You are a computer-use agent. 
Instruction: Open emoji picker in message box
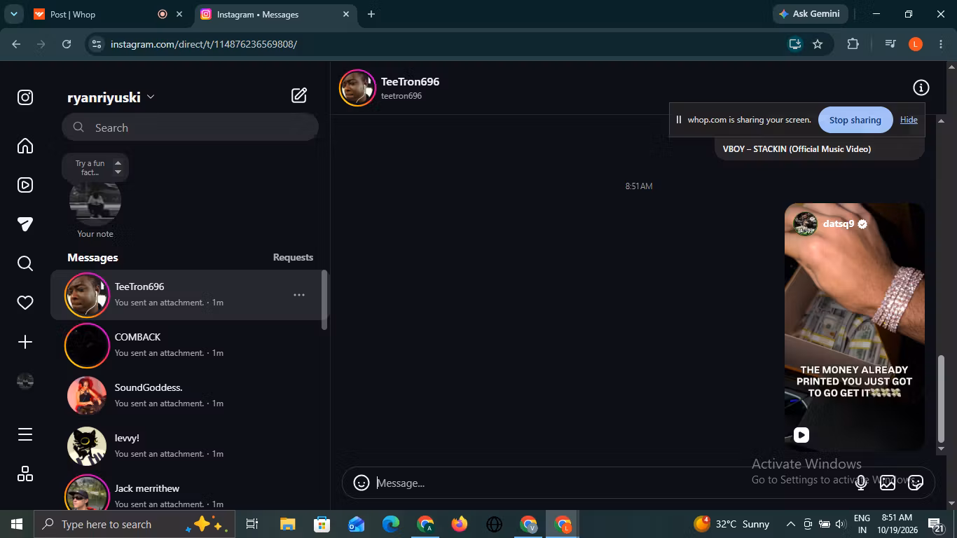pyautogui.click(x=362, y=483)
